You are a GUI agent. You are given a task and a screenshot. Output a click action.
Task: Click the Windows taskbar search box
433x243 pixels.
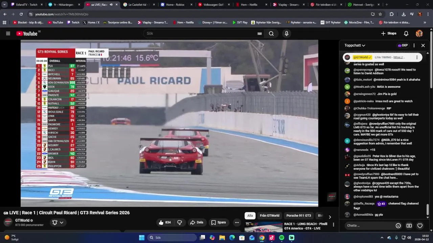[x=172, y=238]
